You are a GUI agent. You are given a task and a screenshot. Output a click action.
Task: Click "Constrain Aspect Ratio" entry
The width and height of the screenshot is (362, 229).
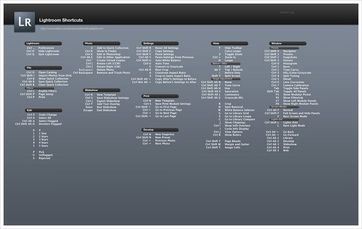coord(171,73)
